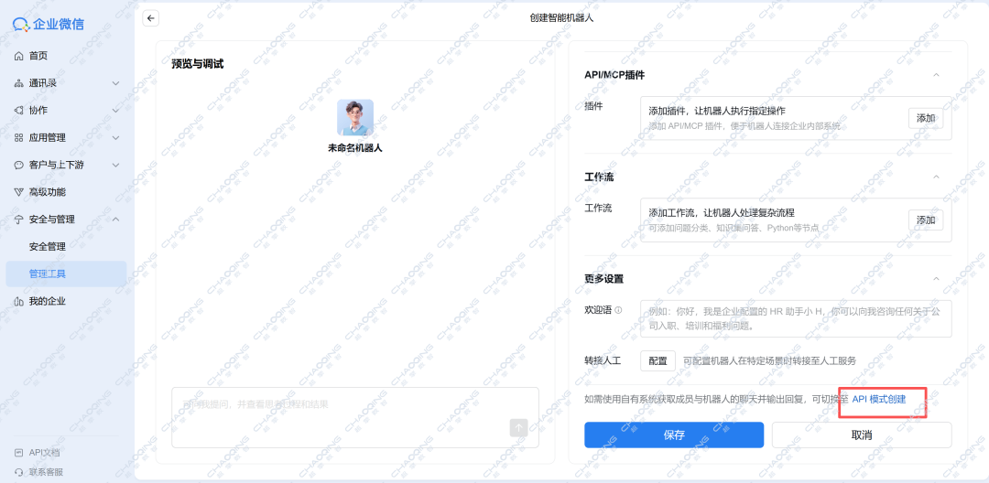989x483 pixels.
Task: Open 高级功能 in the sidebar
Action: coord(47,192)
